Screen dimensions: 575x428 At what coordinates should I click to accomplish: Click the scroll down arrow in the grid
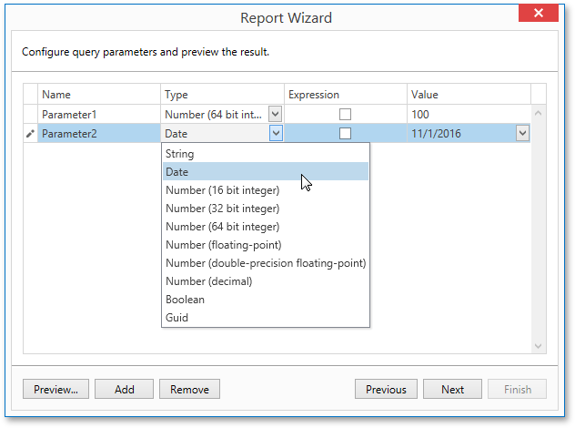tap(538, 346)
